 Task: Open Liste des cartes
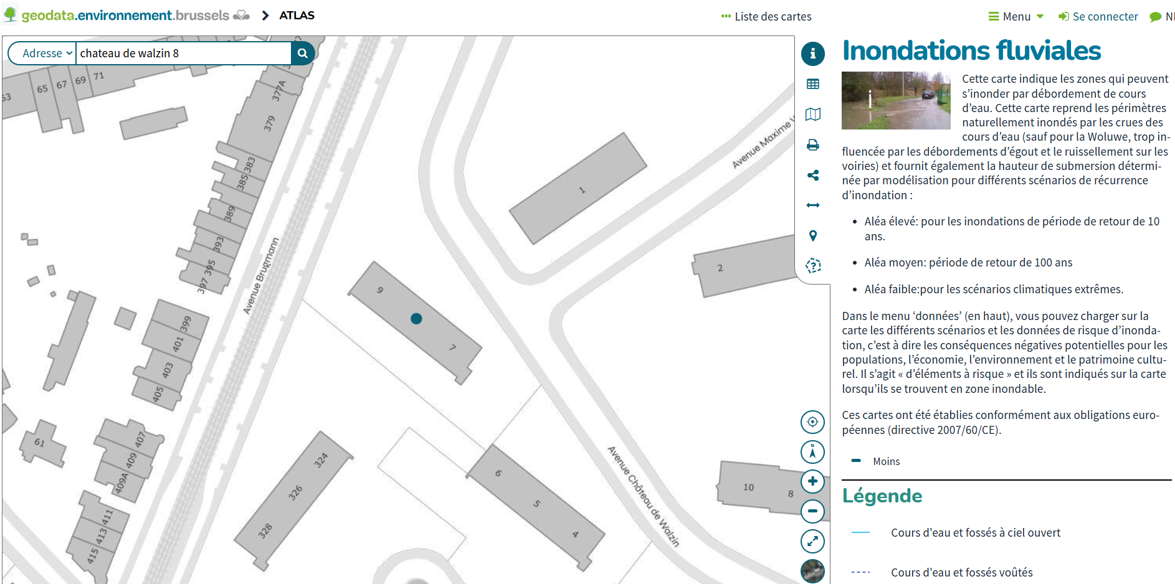pyautogui.click(x=766, y=17)
